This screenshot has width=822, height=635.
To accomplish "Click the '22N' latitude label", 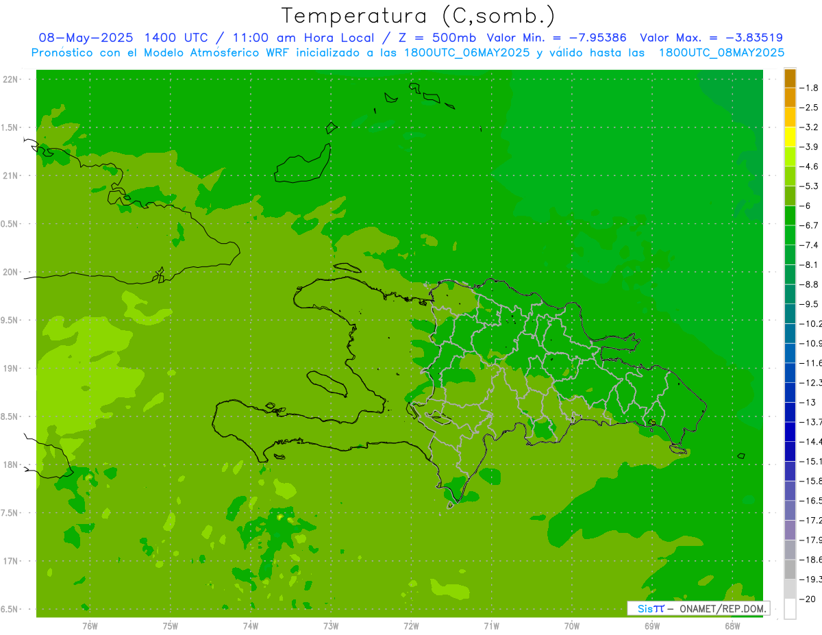I will point(10,79).
